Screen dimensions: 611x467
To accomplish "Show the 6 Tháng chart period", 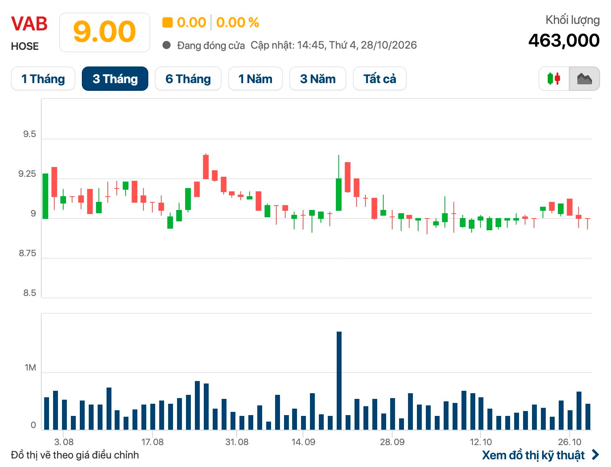I will coord(188,79).
